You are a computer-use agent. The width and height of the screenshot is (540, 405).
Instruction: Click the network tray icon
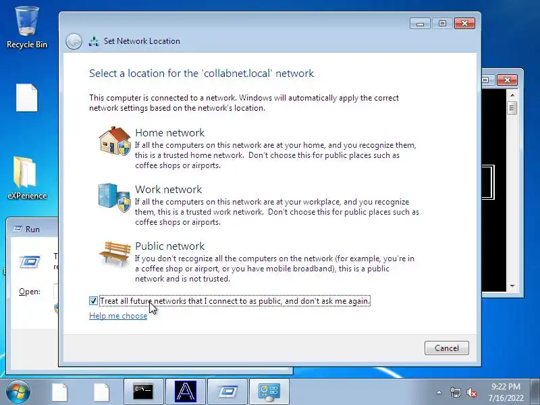pos(455,392)
